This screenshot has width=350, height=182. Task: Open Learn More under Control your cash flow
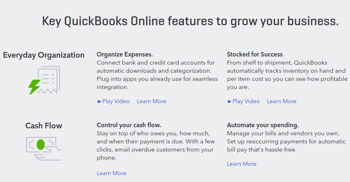[112, 173]
